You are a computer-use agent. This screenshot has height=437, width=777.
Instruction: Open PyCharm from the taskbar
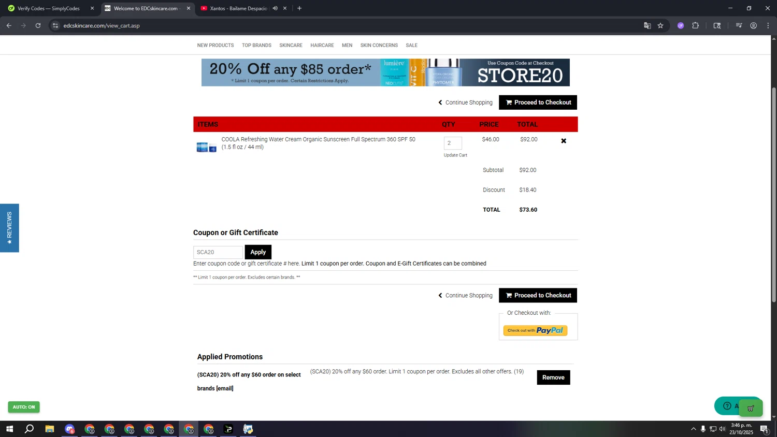click(228, 429)
